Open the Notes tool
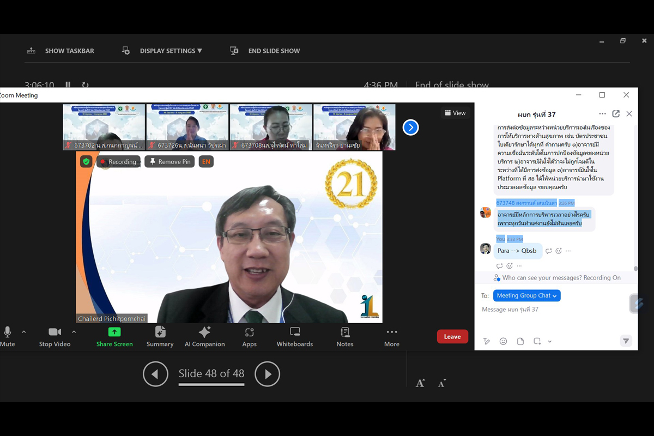654x436 pixels. pos(345,332)
